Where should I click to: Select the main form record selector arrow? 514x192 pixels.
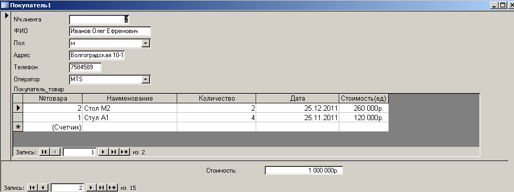(x=6, y=15)
